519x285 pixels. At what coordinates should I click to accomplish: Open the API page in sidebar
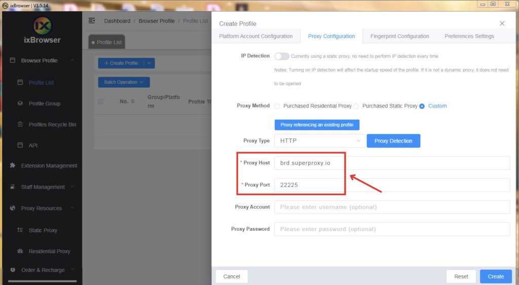[x=33, y=146]
